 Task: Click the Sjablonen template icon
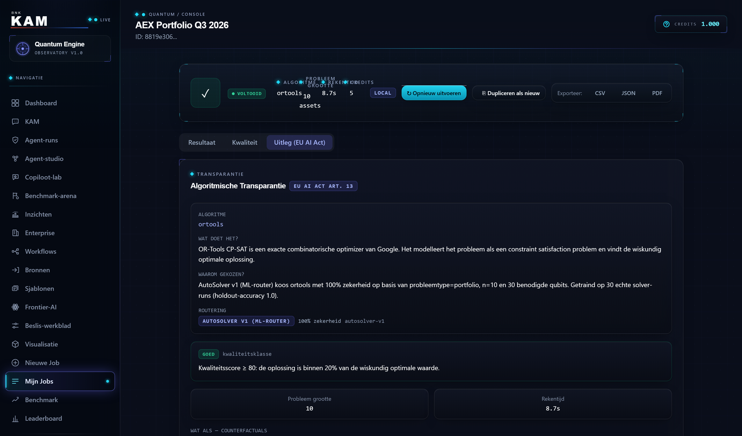click(15, 288)
